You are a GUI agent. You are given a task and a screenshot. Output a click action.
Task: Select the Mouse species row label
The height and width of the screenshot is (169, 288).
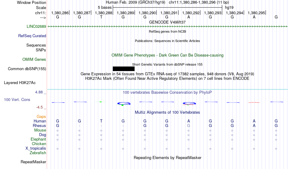[40, 130]
